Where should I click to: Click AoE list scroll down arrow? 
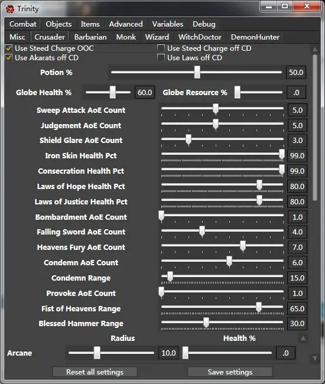click(x=315, y=359)
